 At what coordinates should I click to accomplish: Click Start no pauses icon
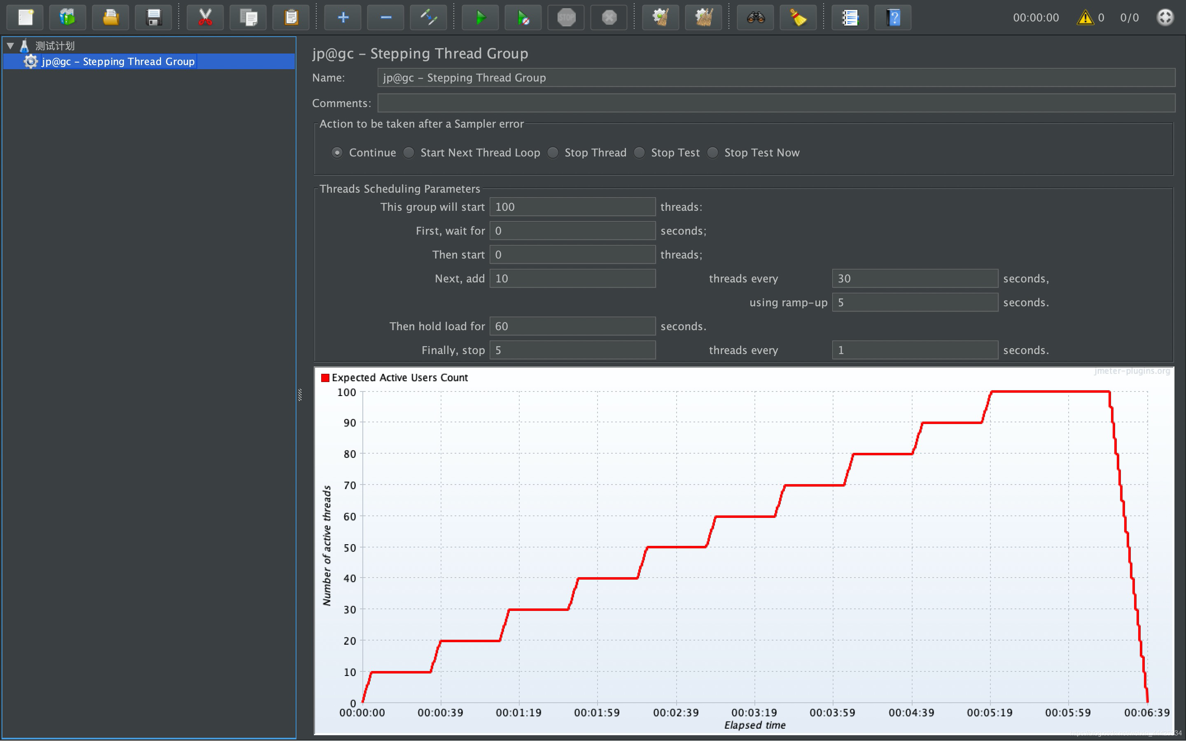click(523, 18)
